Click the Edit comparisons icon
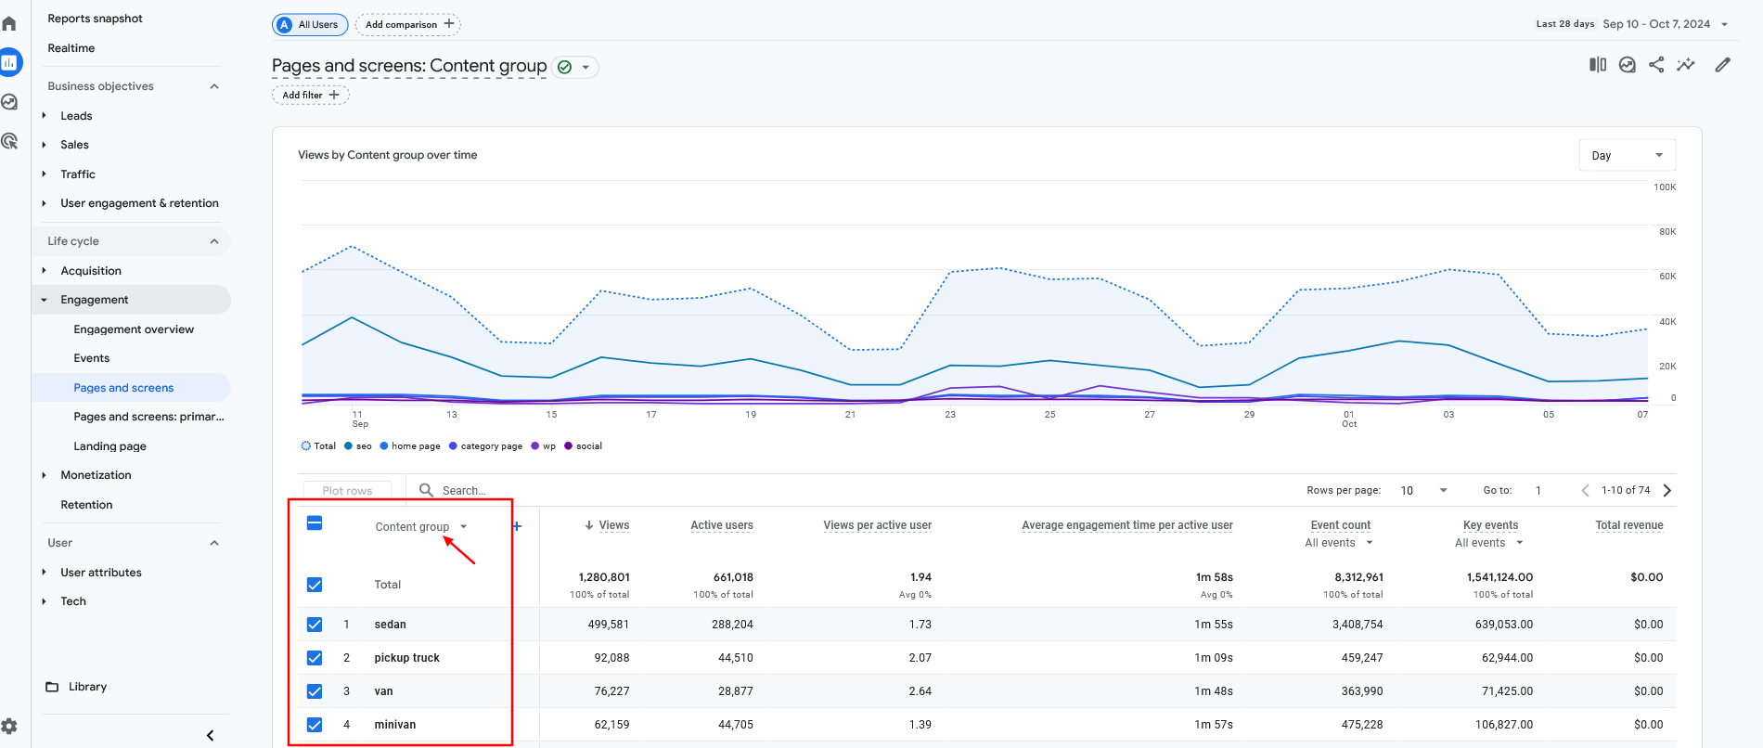Viewport: 1763px width, 748px height. 1597,65
